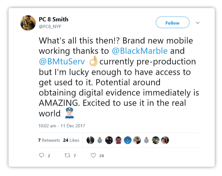Click the PC 8 Smith display name
Screen dimensions: 222x176
point(54,20)
